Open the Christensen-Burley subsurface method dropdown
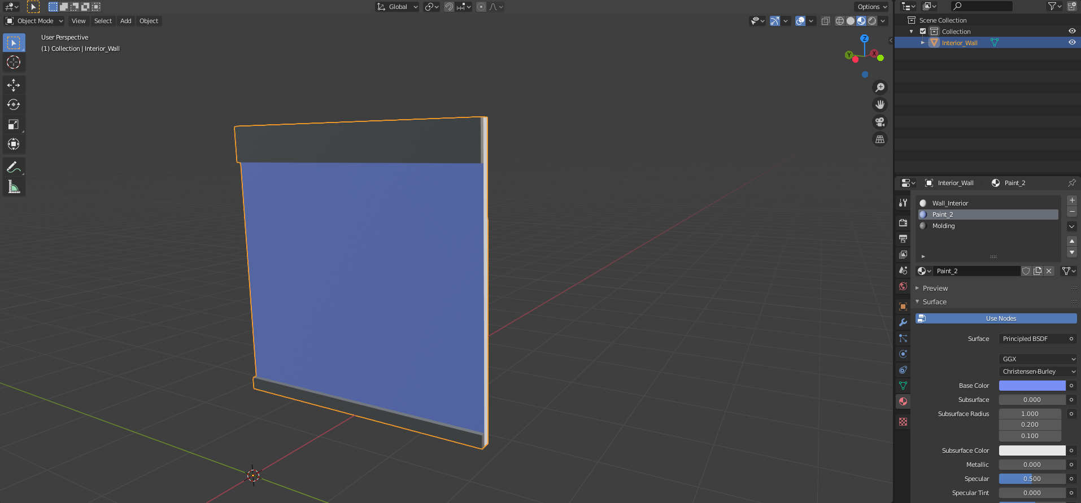The height and width of the screenshot is (503, 1081). (x=1038, y=371)
